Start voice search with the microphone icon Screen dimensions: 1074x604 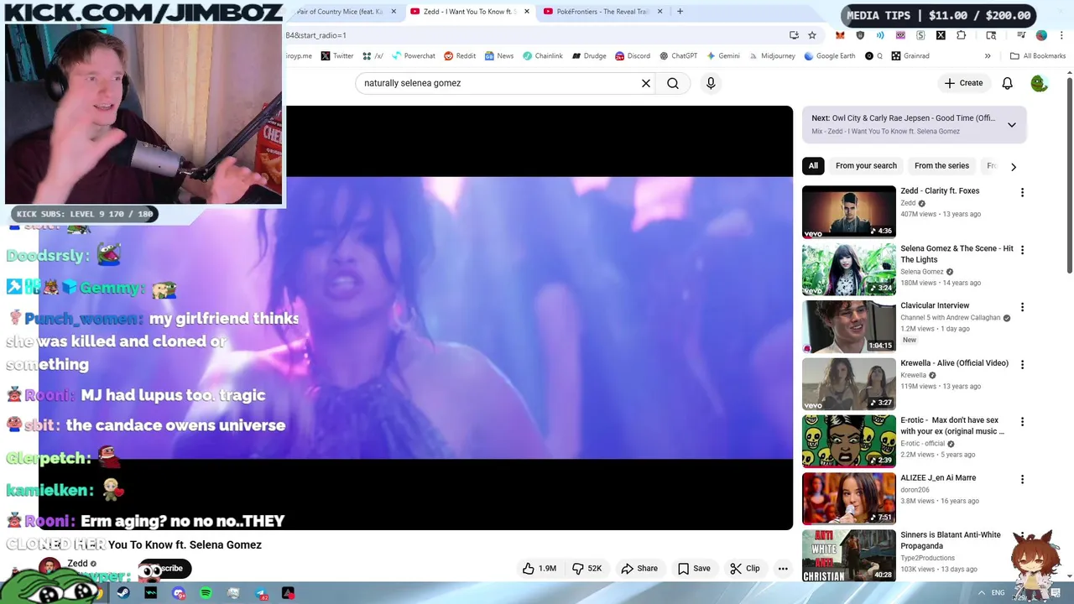(x=711, y=83)
